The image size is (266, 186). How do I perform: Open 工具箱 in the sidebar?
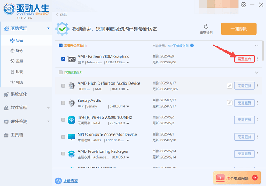coord(26,135)
